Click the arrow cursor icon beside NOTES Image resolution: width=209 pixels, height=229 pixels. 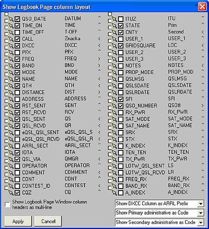[114, 66]
